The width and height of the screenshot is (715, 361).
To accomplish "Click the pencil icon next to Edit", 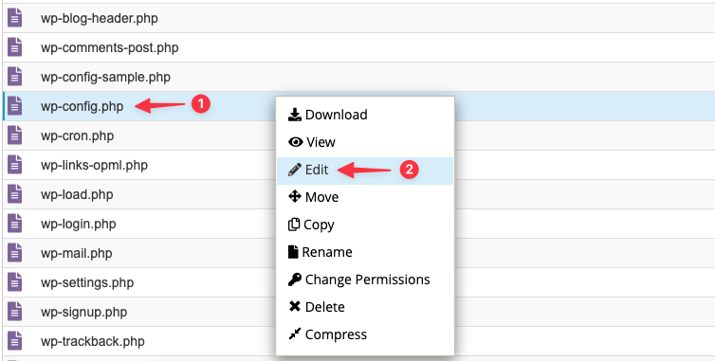I will [295, 170].
